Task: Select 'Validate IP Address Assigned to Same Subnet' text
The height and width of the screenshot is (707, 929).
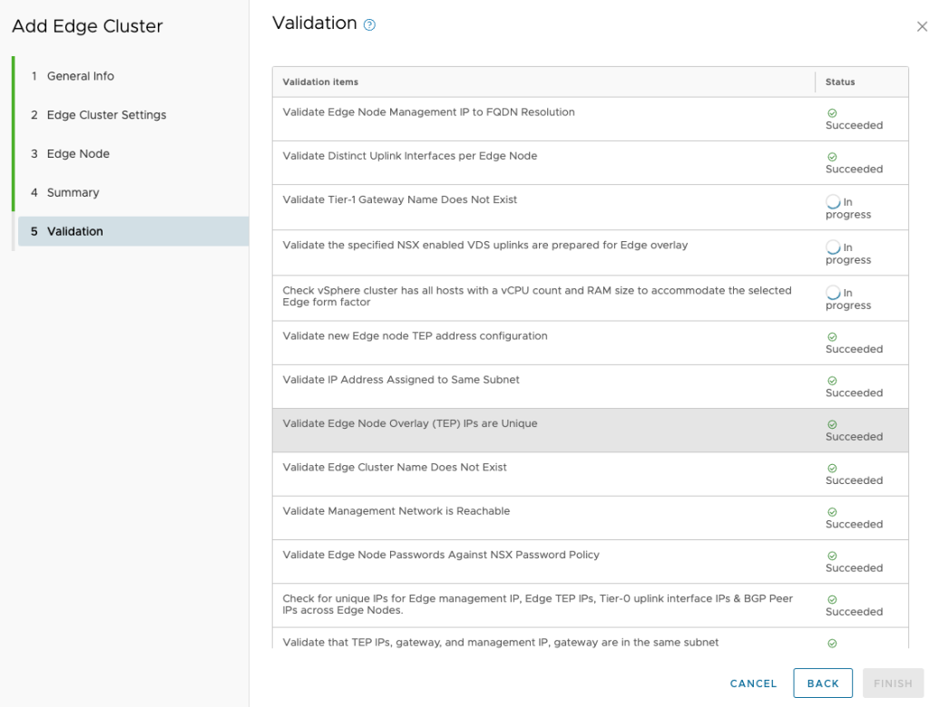Action: (401, 380)
